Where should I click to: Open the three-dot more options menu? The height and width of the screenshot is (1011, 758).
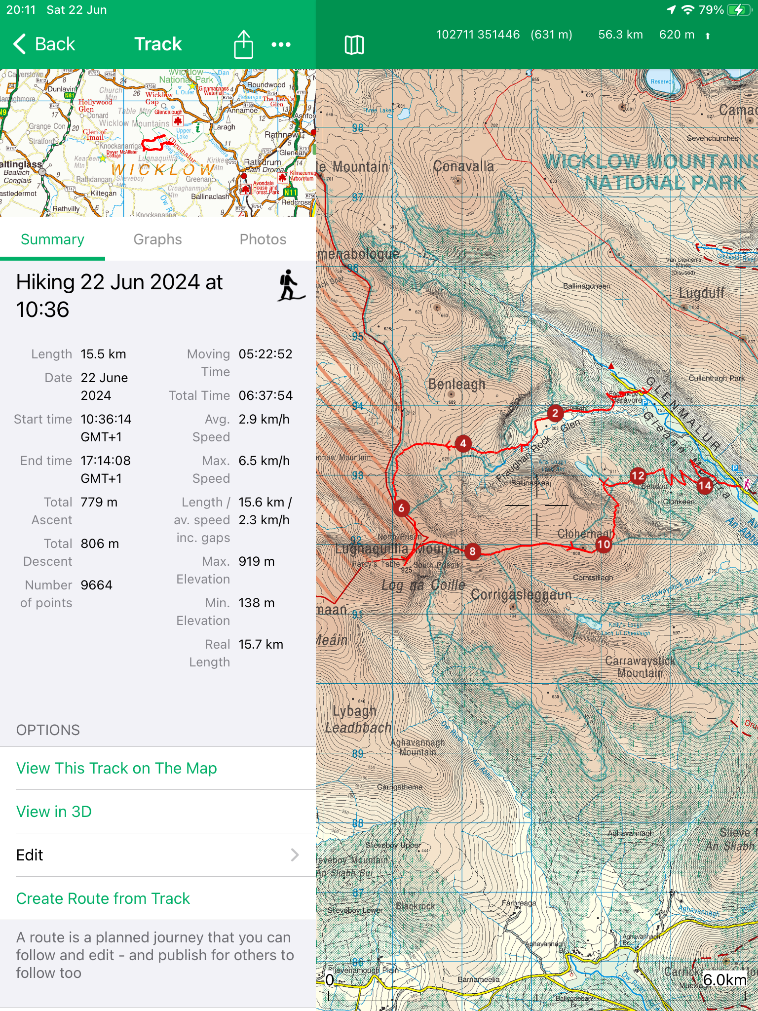pyautogui.click(x=281, y=44)
